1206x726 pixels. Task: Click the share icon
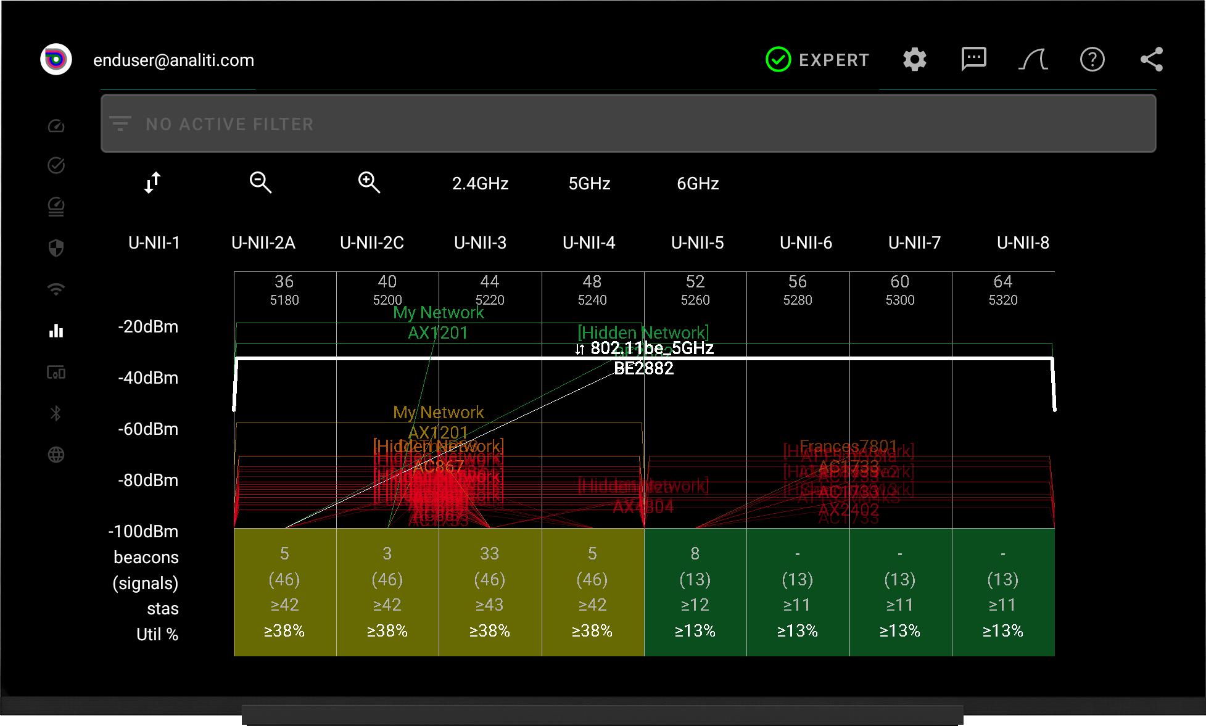tap(1151, 60)
